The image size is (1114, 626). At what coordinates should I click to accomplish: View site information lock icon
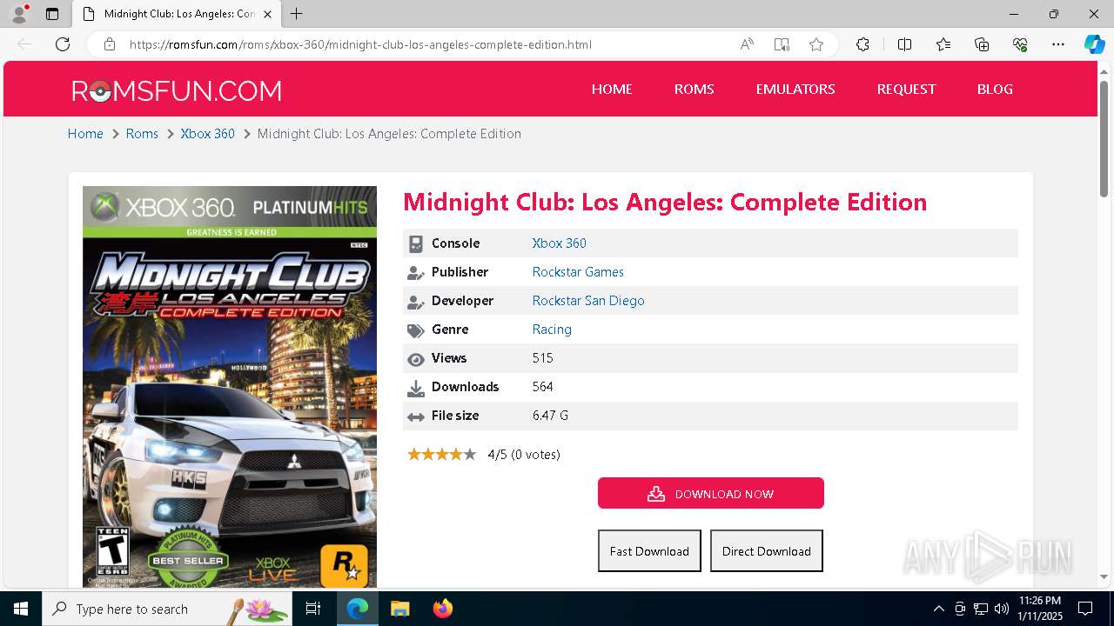110,44
